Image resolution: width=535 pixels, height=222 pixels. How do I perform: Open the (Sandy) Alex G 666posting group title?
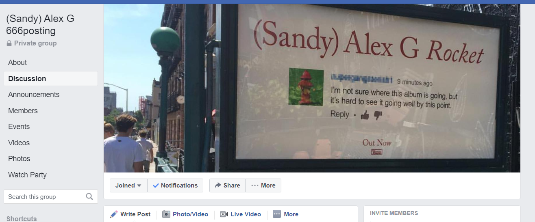click(x=40, y=25)
